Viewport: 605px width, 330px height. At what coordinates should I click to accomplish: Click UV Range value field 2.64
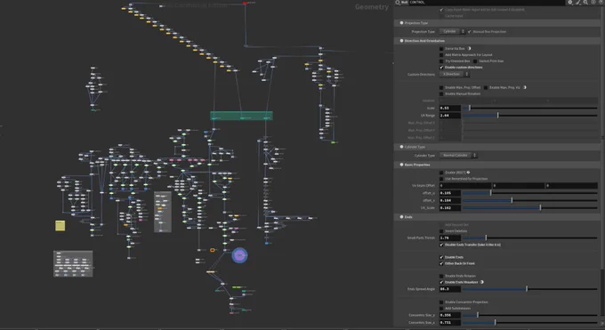click(450, 116)
